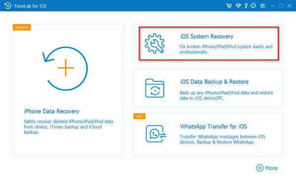
Task: Minimize the FoneLab window
Action: (273, 6)
